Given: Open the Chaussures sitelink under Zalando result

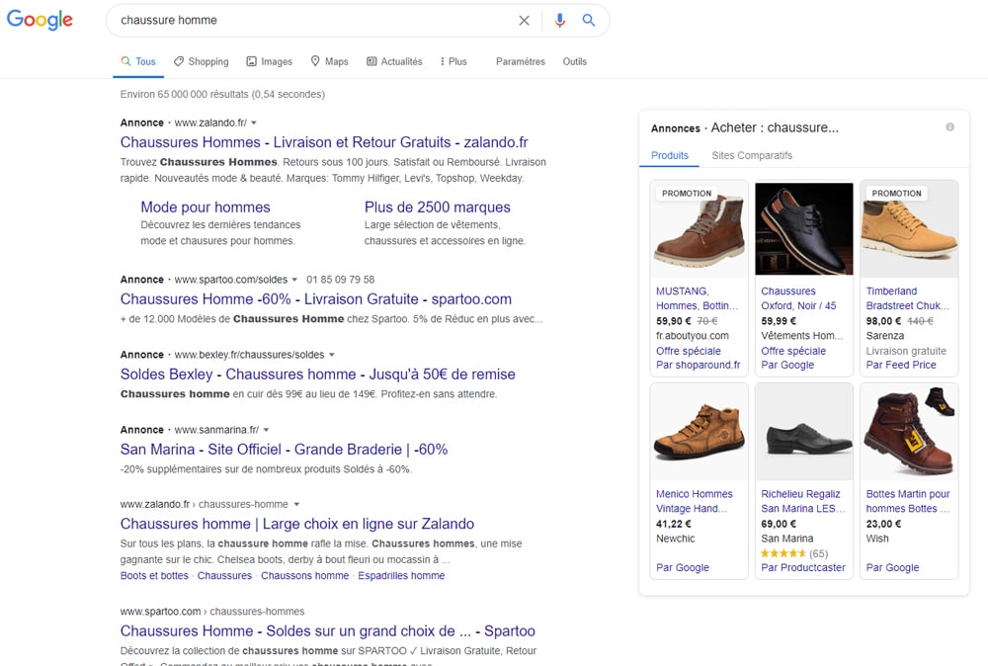Looking at the screenshot, I should [x=224, y=576].
